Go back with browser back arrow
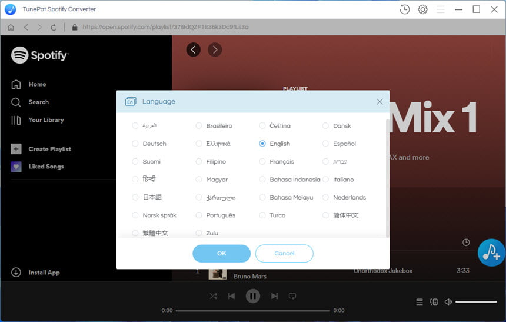Viewport: 506px width, 322px height. pyautogui.click(x=26, y=27)
